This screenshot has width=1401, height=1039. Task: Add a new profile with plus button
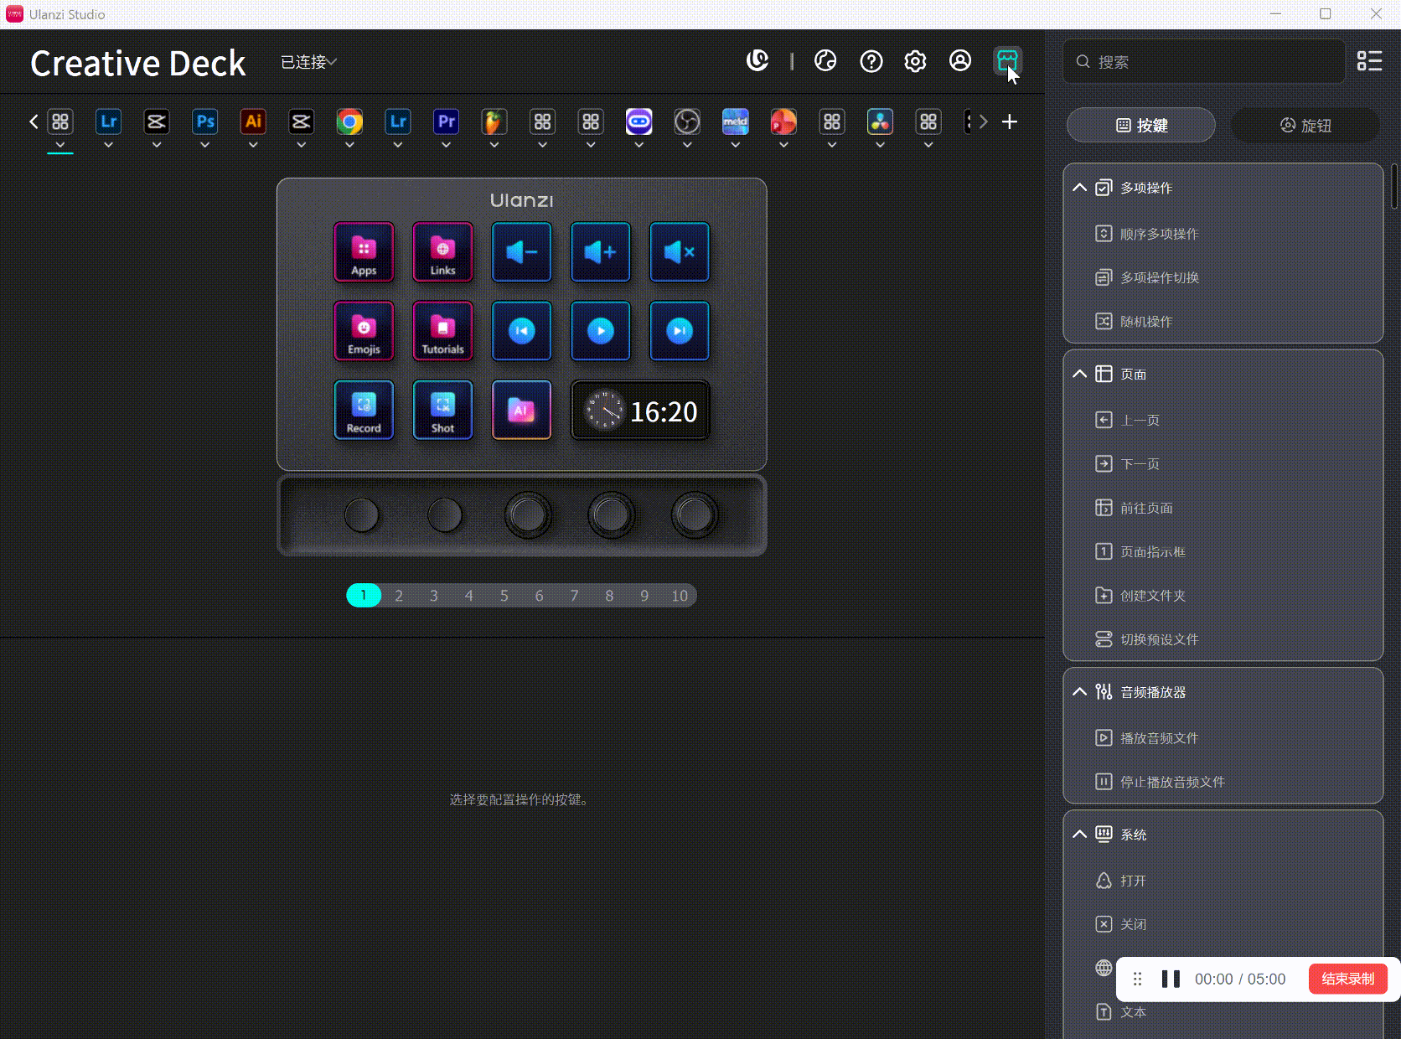click(1010, 122)
